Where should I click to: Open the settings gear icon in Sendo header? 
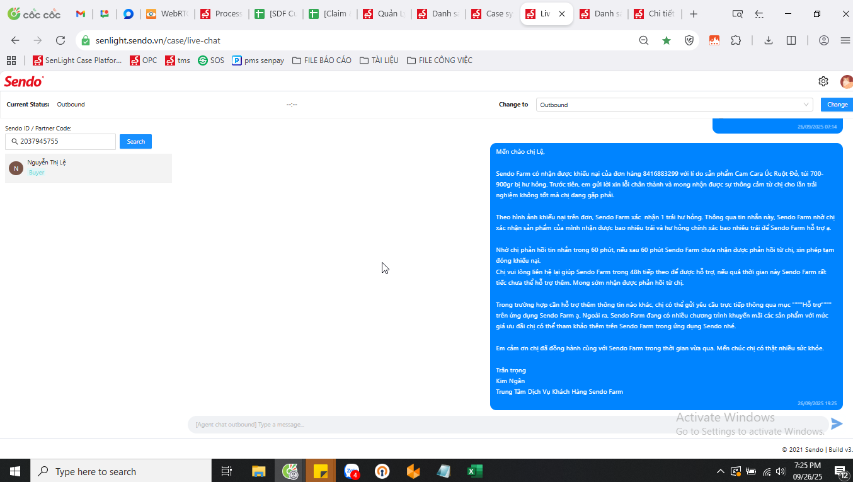coord(823,81)
